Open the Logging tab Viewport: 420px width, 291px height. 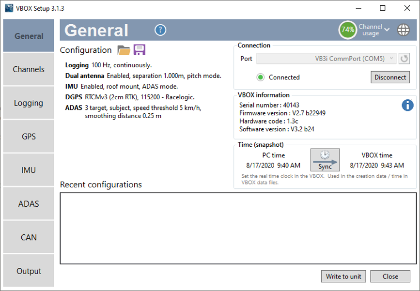(x=29, y=103)
